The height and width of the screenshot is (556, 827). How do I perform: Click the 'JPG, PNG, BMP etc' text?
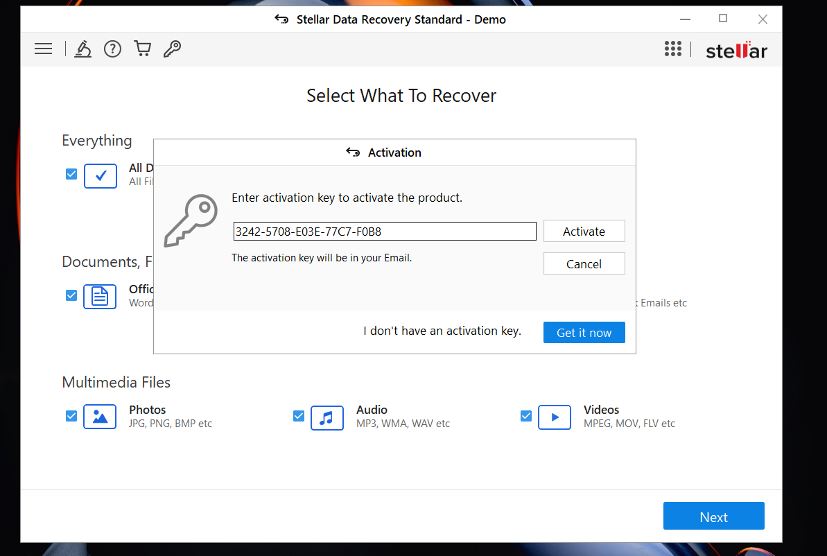click(171, 424)
